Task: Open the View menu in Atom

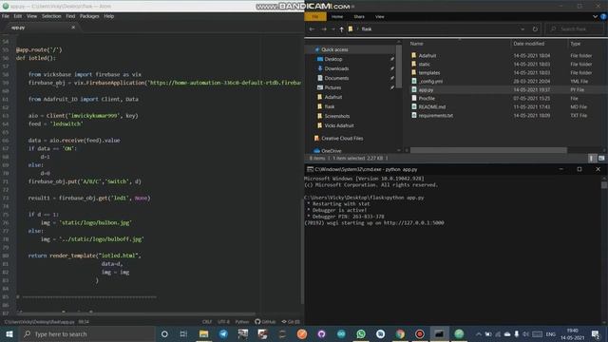Action: [x=31, y=16]
